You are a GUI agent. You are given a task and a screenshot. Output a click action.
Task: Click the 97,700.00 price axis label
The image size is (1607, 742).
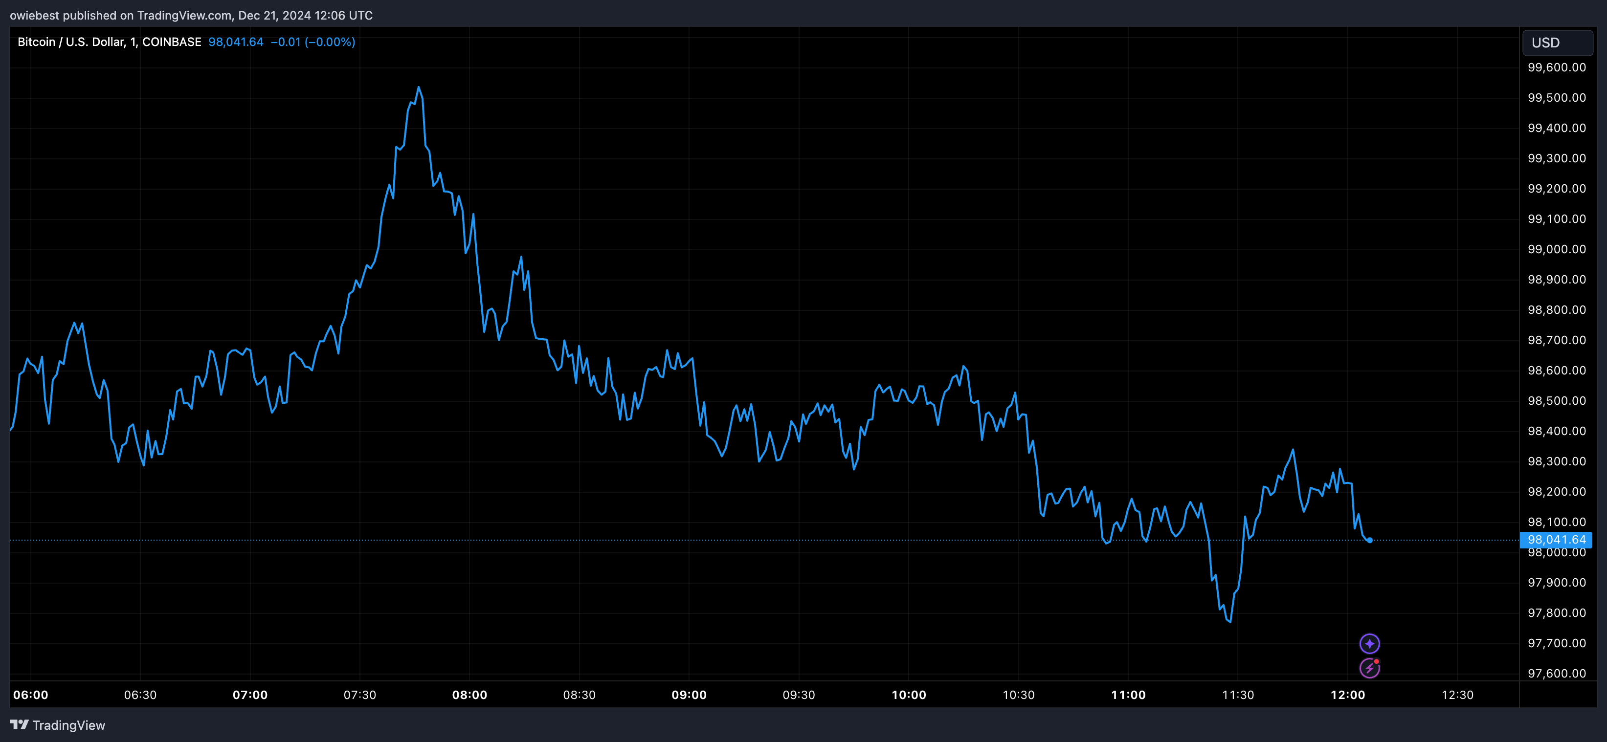1557,643
